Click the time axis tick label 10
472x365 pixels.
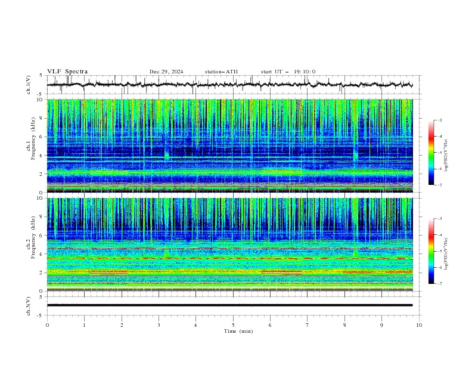(419, 325)
